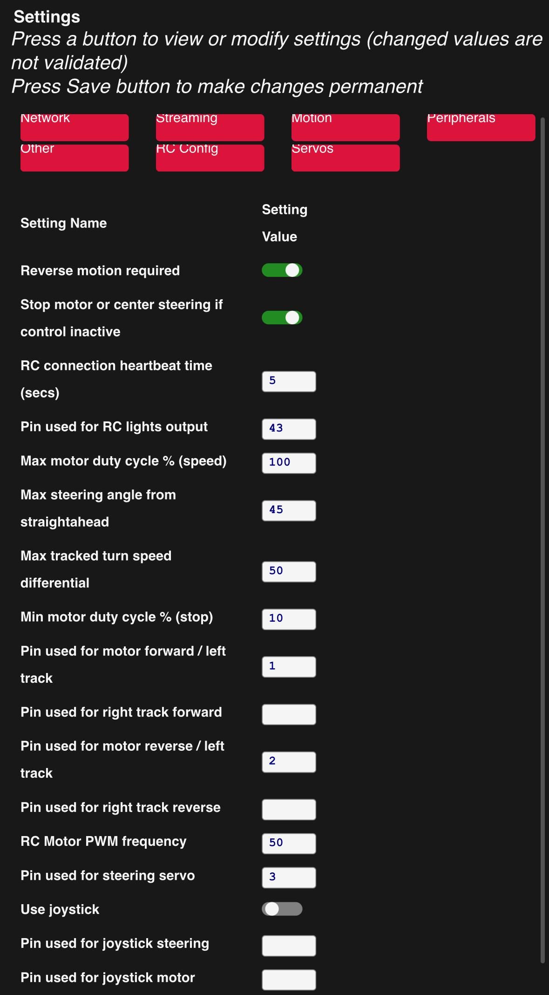This screenshot has height=995, width=549.
Task: Focus the Max steering angle input
Action: pyautogui.click(x=289, y=511)
